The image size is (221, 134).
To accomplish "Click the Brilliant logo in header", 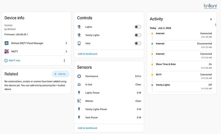I will (210, 6).
